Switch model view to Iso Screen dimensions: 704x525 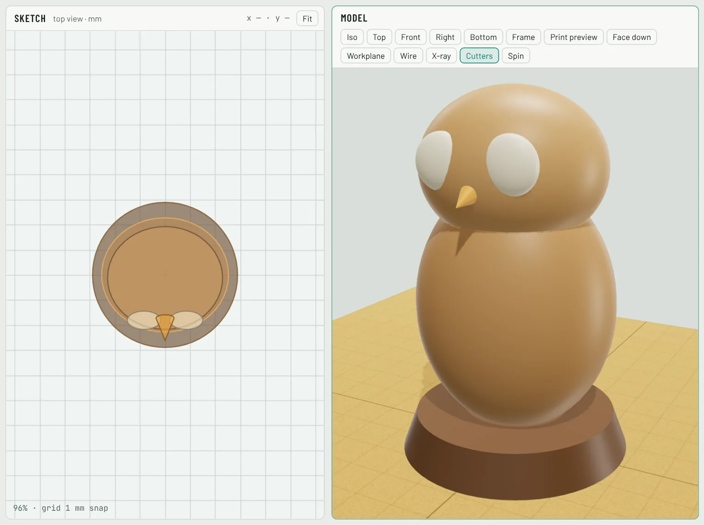(x=352, y=37)
